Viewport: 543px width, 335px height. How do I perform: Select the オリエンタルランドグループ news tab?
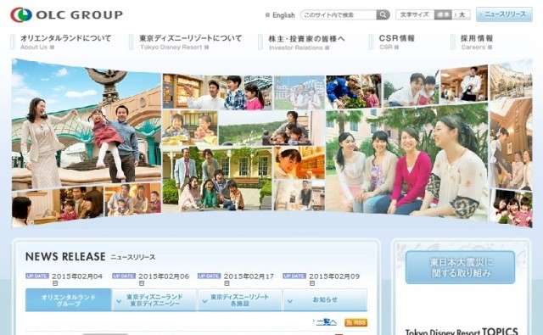[x=68, y=300]
